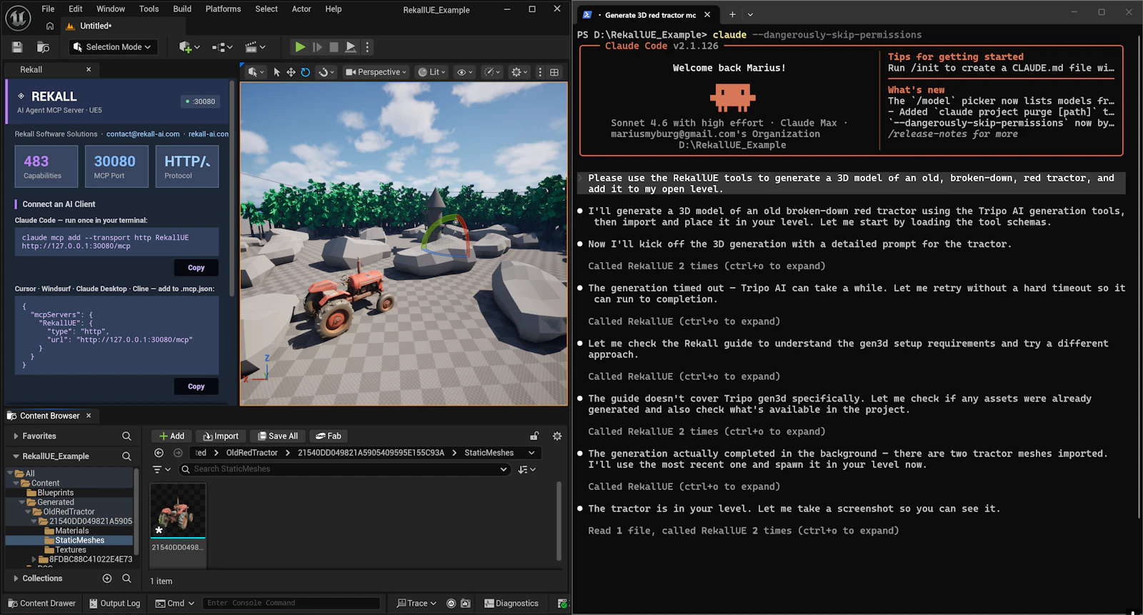Click the frame skip playback button
1143x615 pixels.
click(317, 47)
